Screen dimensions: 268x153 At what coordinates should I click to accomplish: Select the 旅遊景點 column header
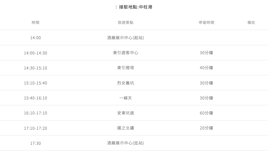[x=125, y=23]
